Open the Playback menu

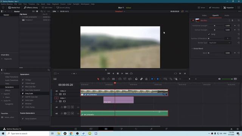(x=55, y=4)
